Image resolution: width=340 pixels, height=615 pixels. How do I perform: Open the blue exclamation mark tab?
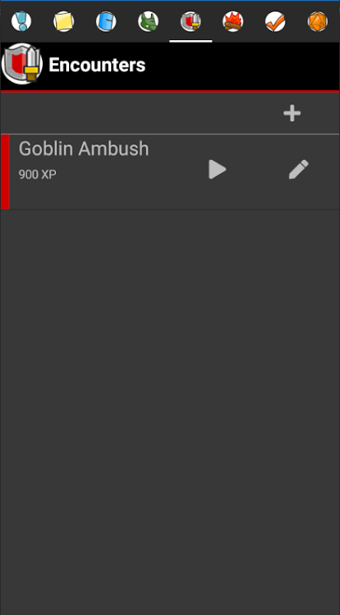pos(21,22)
